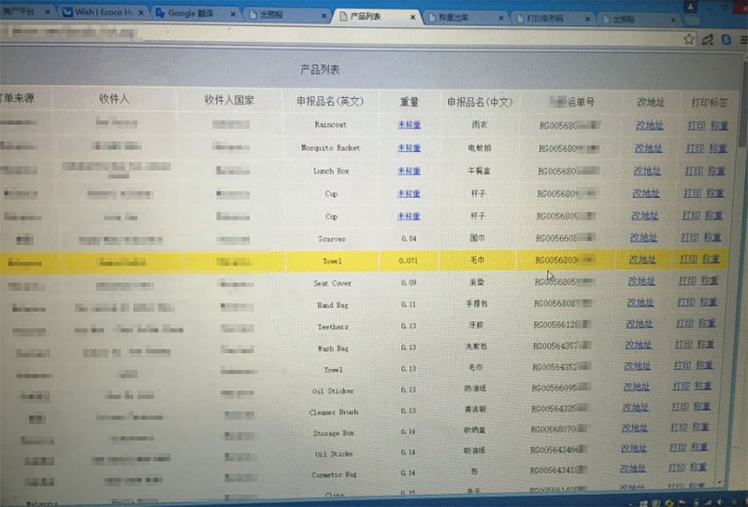Image resolution: width=748 pixels, height=507 pixels.
Task: Click the Mosquito Racket cell
Action: tap(330, 148)
